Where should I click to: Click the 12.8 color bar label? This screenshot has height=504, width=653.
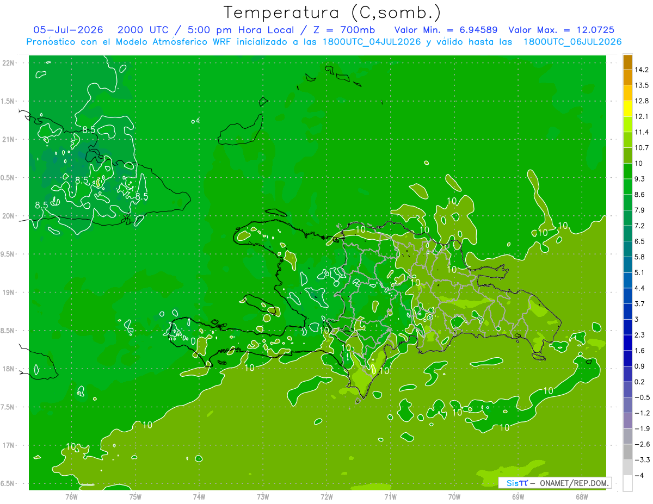coord(641,101)
